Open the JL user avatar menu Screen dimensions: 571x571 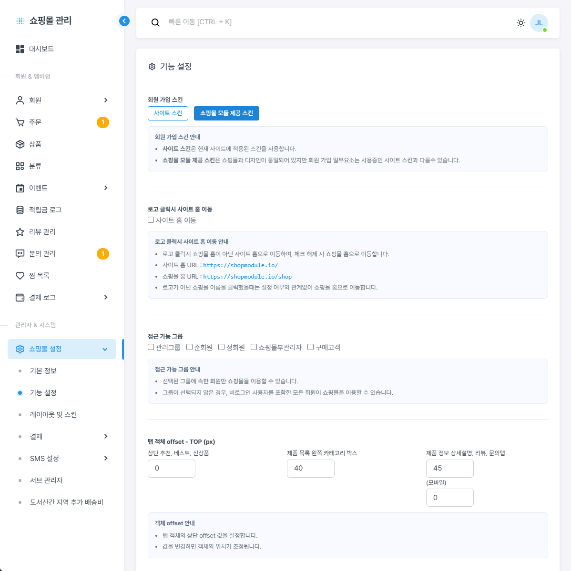tap(539, 23)
